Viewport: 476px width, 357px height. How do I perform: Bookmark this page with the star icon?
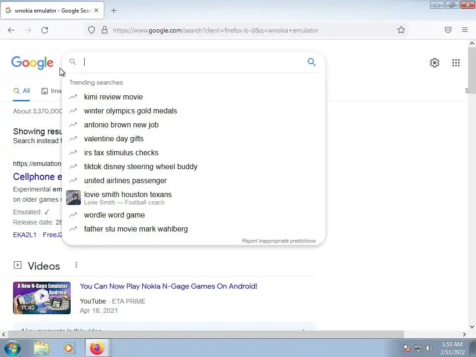(x=401, y=30)
